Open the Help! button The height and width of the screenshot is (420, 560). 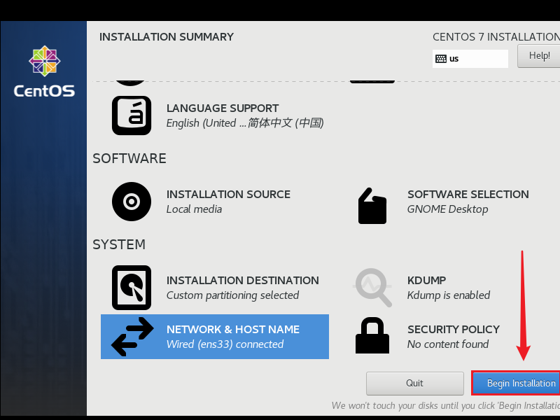click(x=538, y=56)
